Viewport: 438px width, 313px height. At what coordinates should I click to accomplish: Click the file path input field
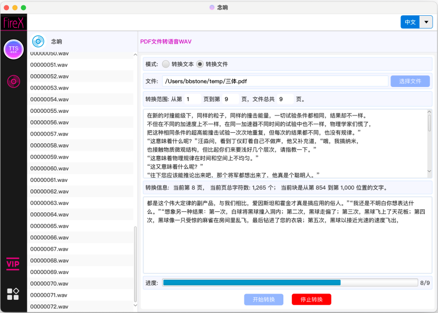pos(275,81)
